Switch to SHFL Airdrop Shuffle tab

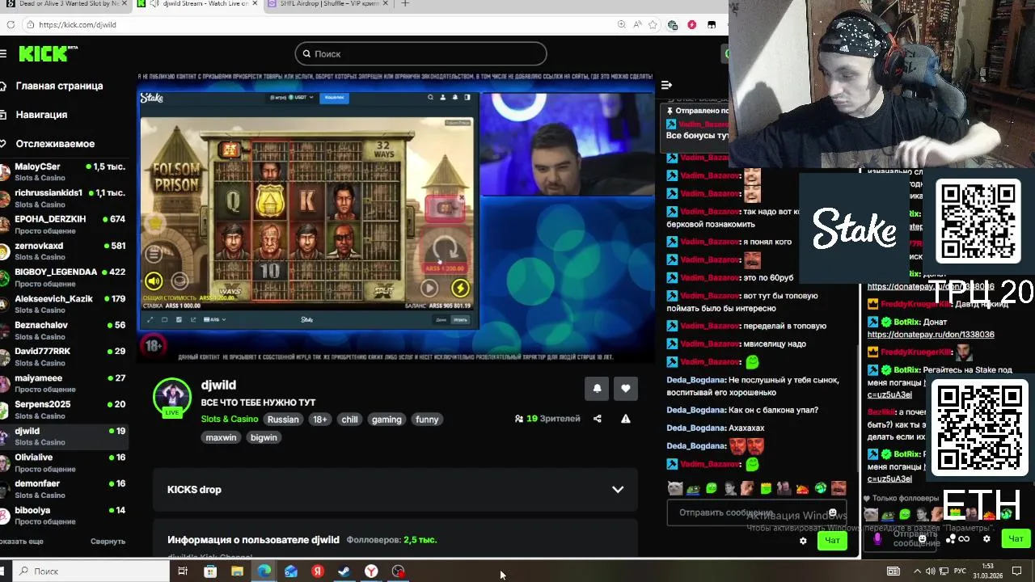coord(330,4)
